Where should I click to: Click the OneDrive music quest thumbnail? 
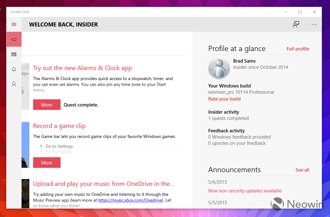pos(25,194)
